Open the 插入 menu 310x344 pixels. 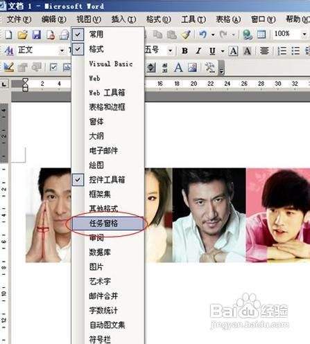point(123,19)
